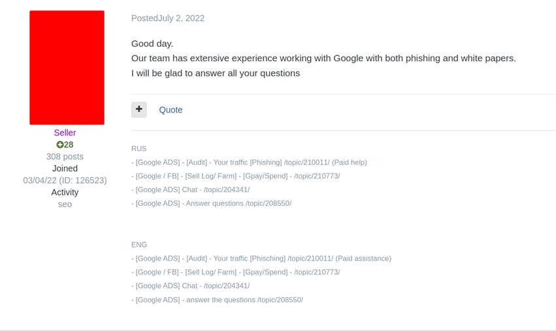The height and width of the screenshot is (331, 556).
Task: Open RUS Answer questions topic line
Action: (211, 203)
